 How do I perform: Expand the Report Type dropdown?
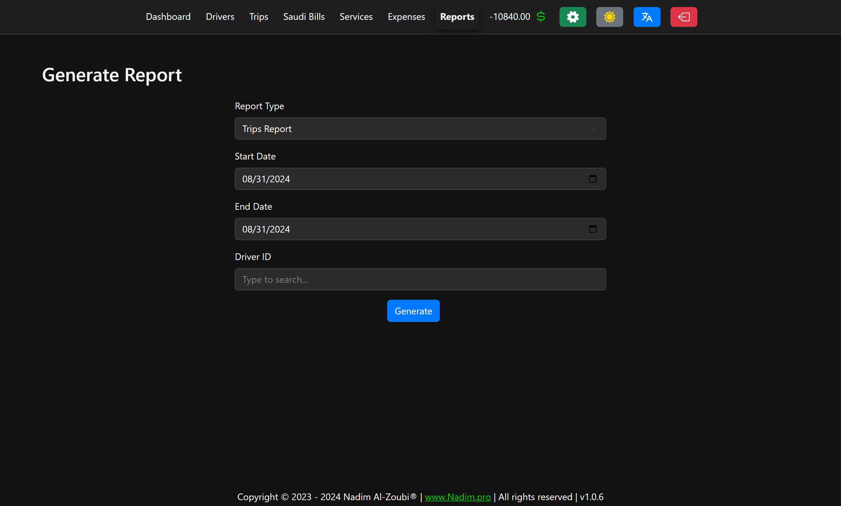[420, 129]
